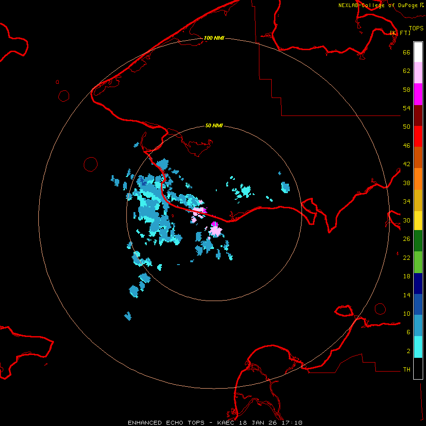The height and width of the screenshot is (426, 426).
Task: Click the cyan segment of the legend bar
Action: [x=418, y=347]
